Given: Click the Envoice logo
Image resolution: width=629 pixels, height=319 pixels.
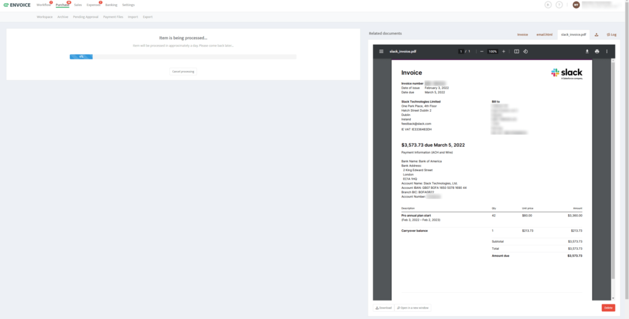Looking at the screenshot, I should point(17,5).
